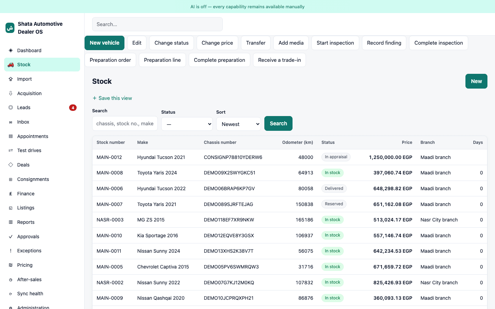
Task: Click the Receive a trade-in button
Action: 279,60
